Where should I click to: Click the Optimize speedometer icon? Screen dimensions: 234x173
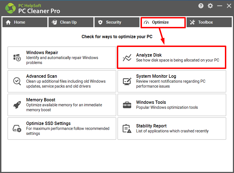tap(146, 22)
